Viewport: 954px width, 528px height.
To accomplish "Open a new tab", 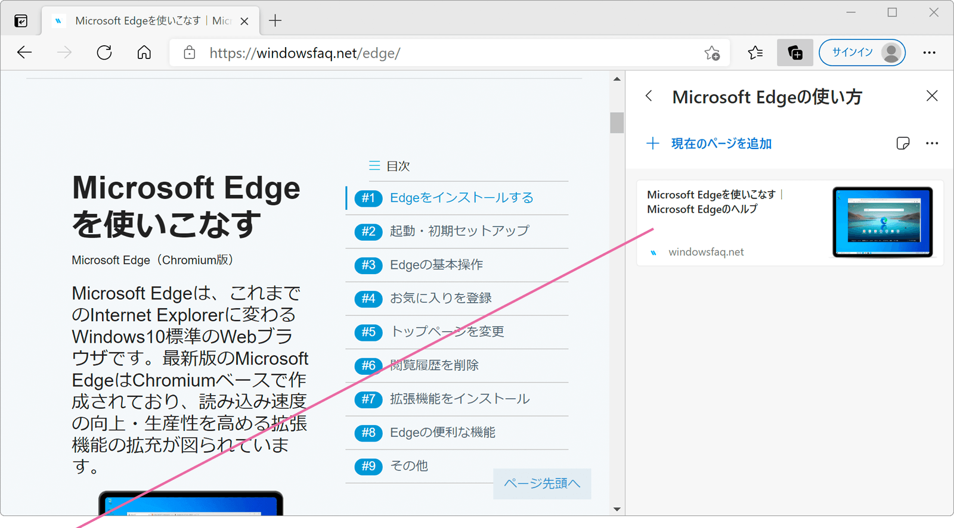I will pyautogui.click(x=275, y=21).
